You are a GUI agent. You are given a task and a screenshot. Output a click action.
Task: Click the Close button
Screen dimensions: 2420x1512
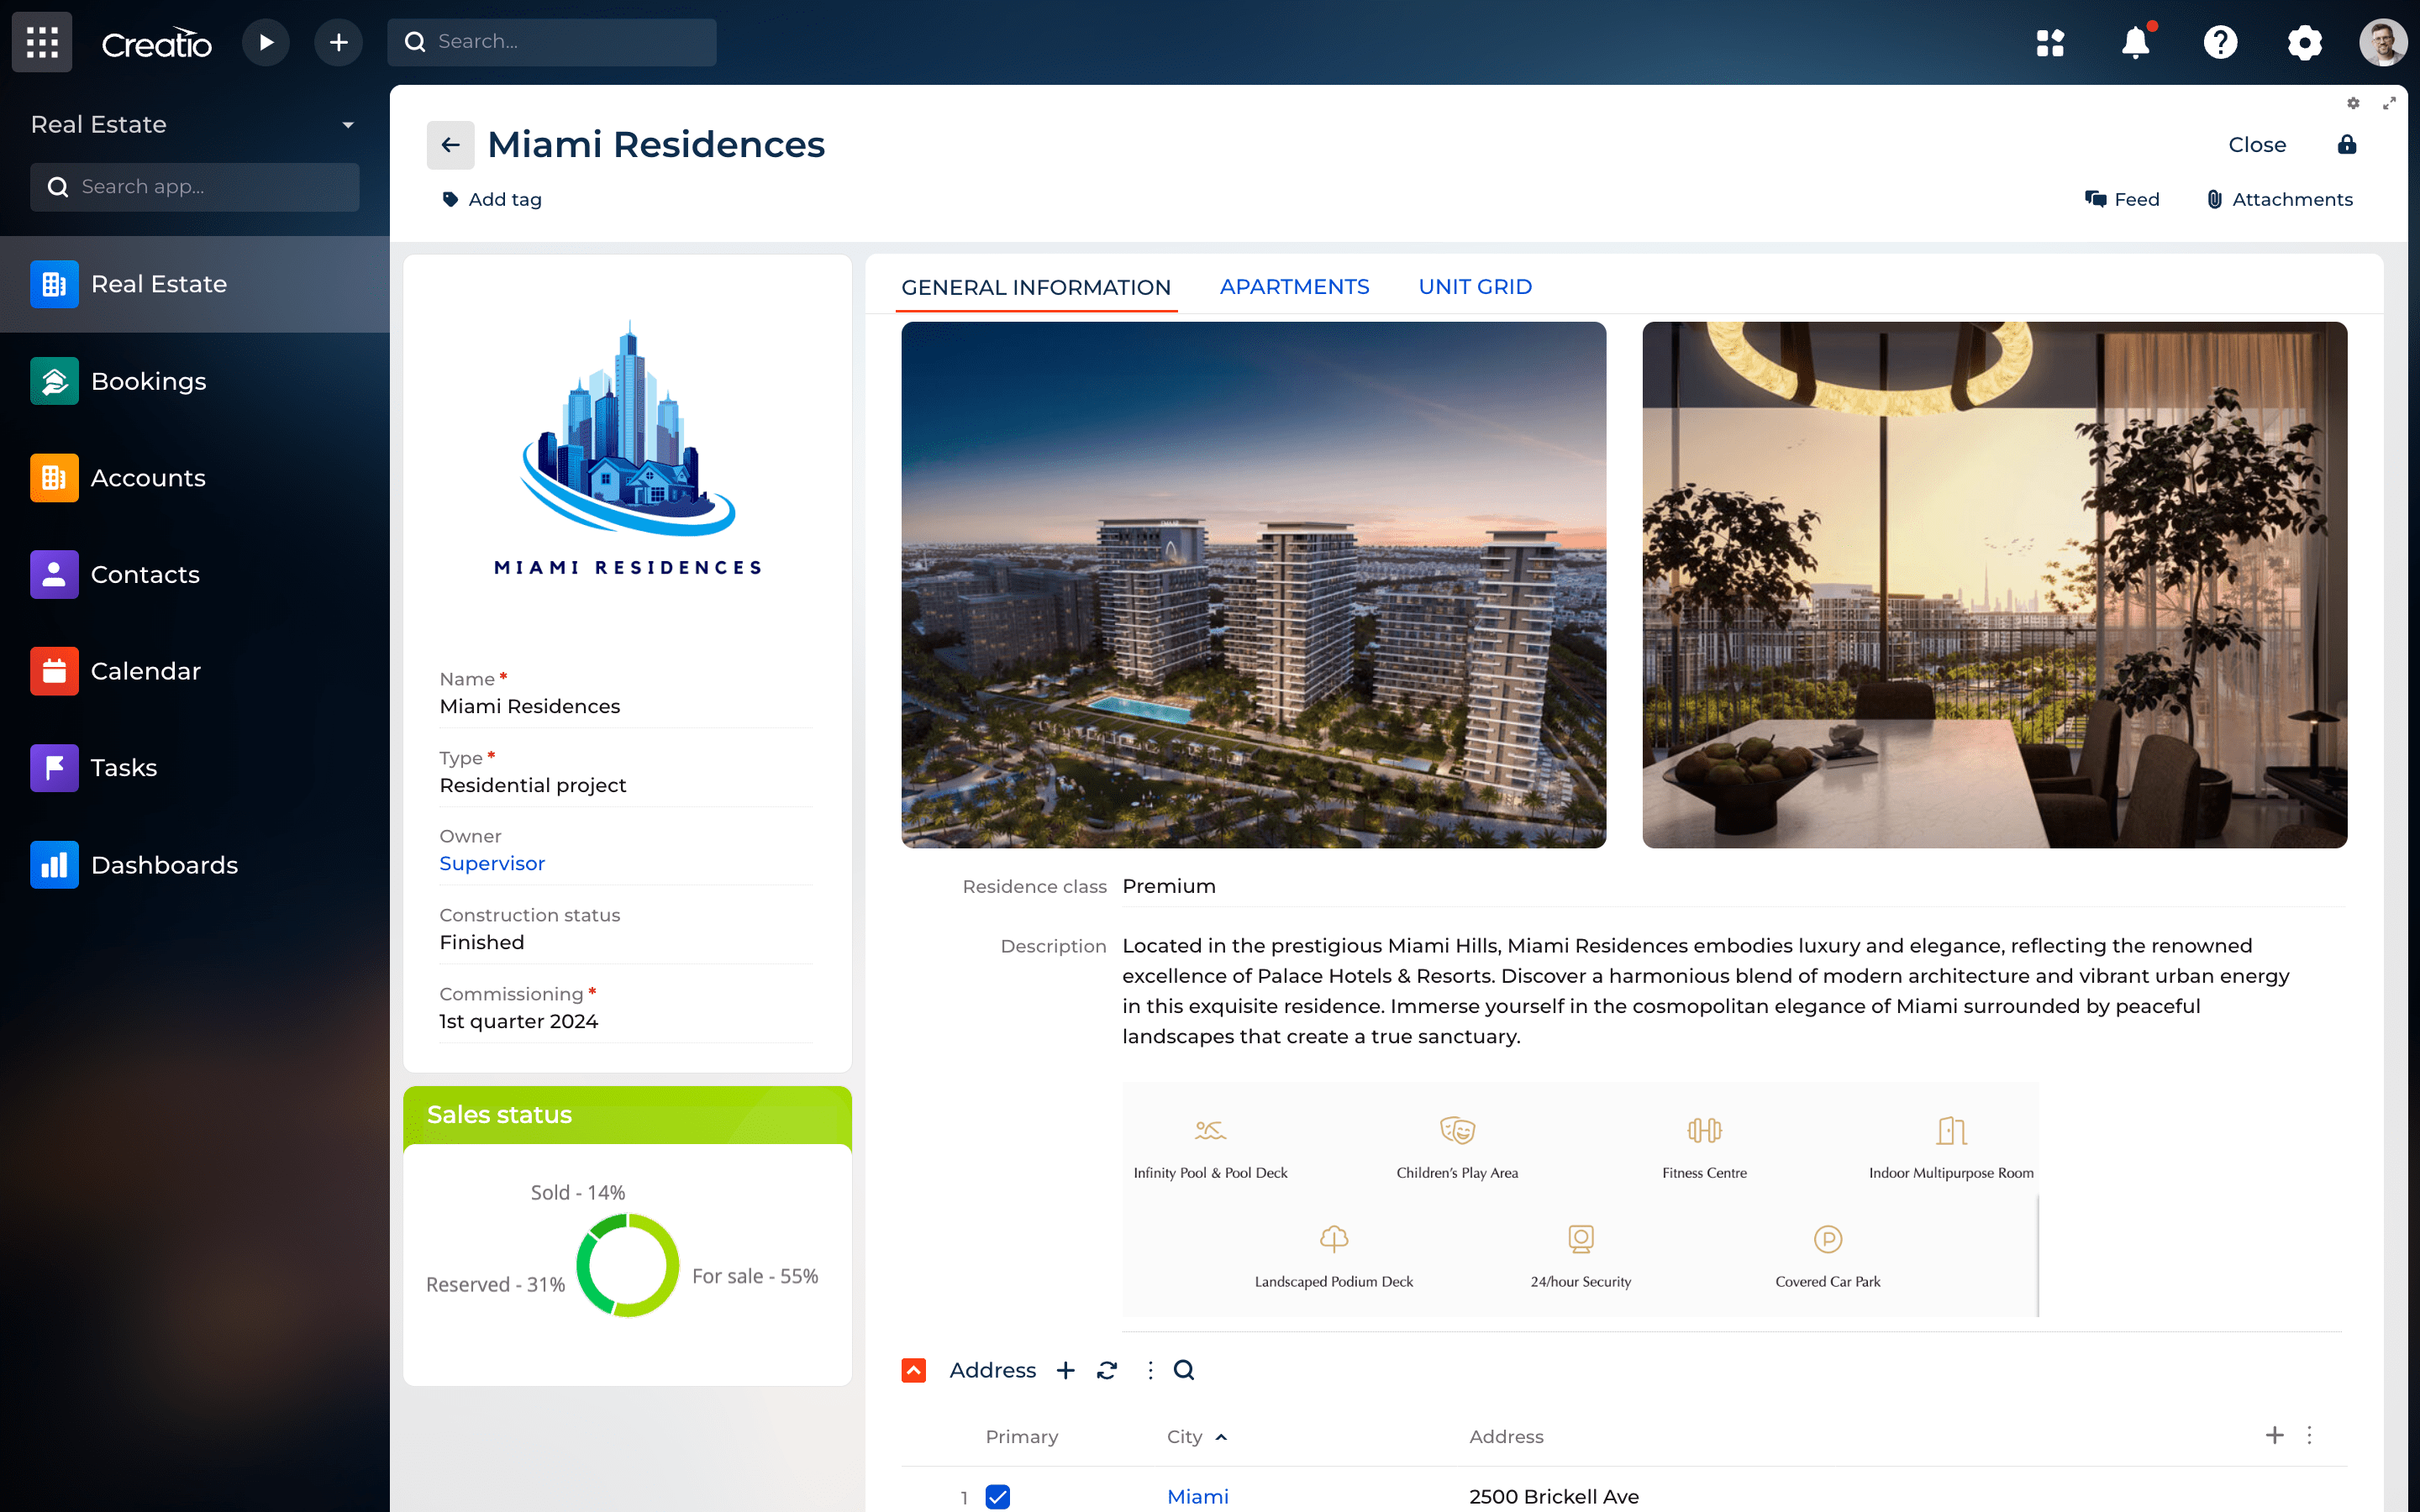pyautogui.click(x=2257, y=145)
